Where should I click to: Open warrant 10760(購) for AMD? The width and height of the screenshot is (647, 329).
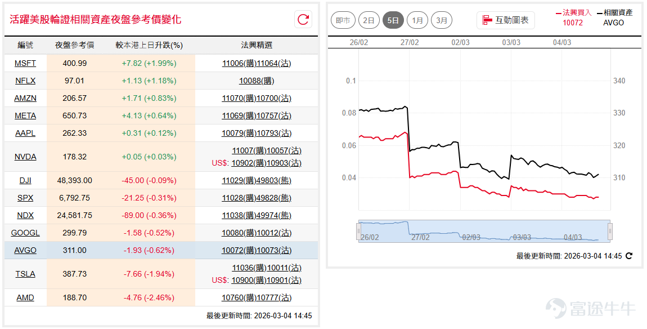click(239, 297)
